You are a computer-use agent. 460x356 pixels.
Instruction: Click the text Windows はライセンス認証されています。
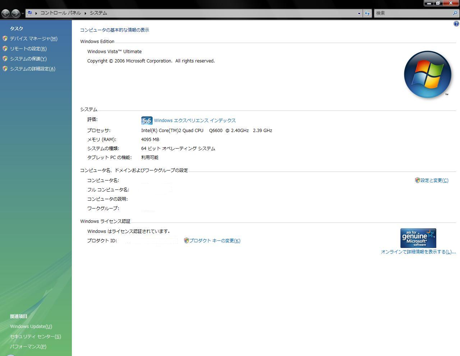coord(129,231)
